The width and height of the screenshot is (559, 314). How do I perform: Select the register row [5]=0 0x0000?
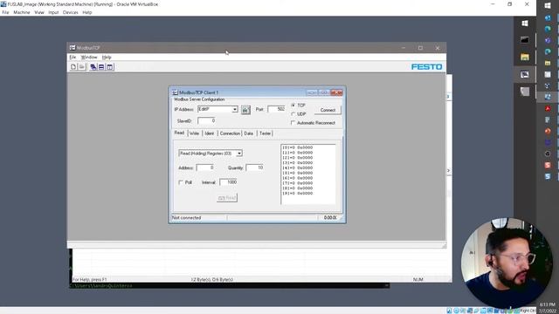(x=297, y=173)
